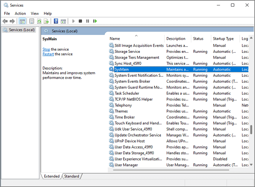Viewport: 255px width, 187px height.
Task: Sort by the Status column header
Action: point(199,39)
